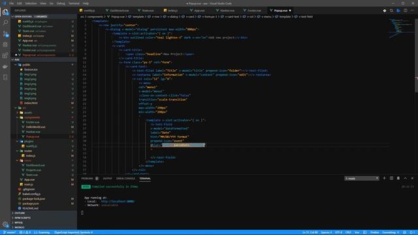Viewport: 418px width, 235px height.
Task: Switch to the vuetify.js editor tab
Action: (x=89, y=10)
